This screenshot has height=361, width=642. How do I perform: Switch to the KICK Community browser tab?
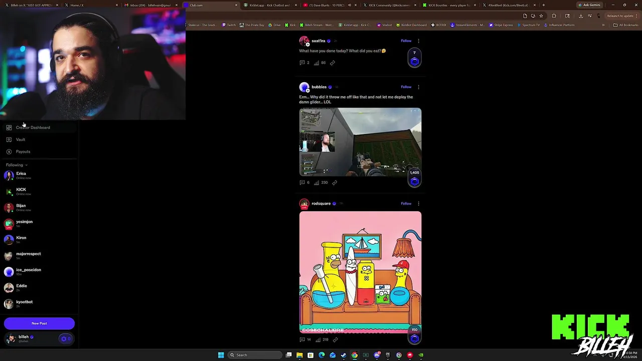[x=389, y=5]
